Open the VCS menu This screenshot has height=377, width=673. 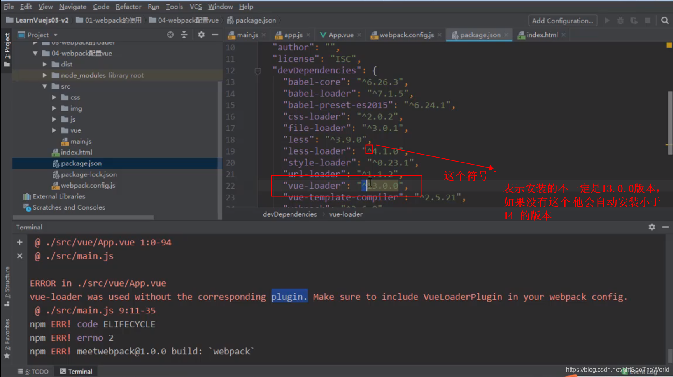195,7
